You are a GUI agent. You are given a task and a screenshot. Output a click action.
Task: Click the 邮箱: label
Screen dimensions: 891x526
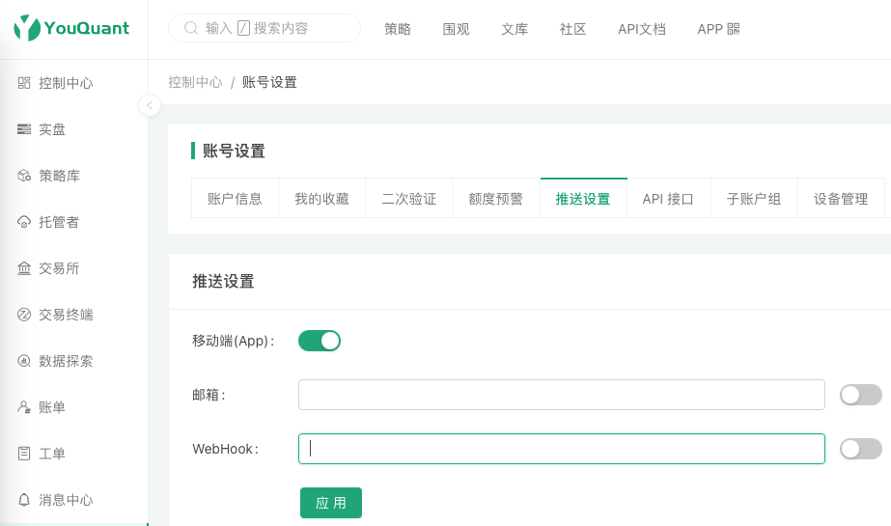tap(209, 395)
